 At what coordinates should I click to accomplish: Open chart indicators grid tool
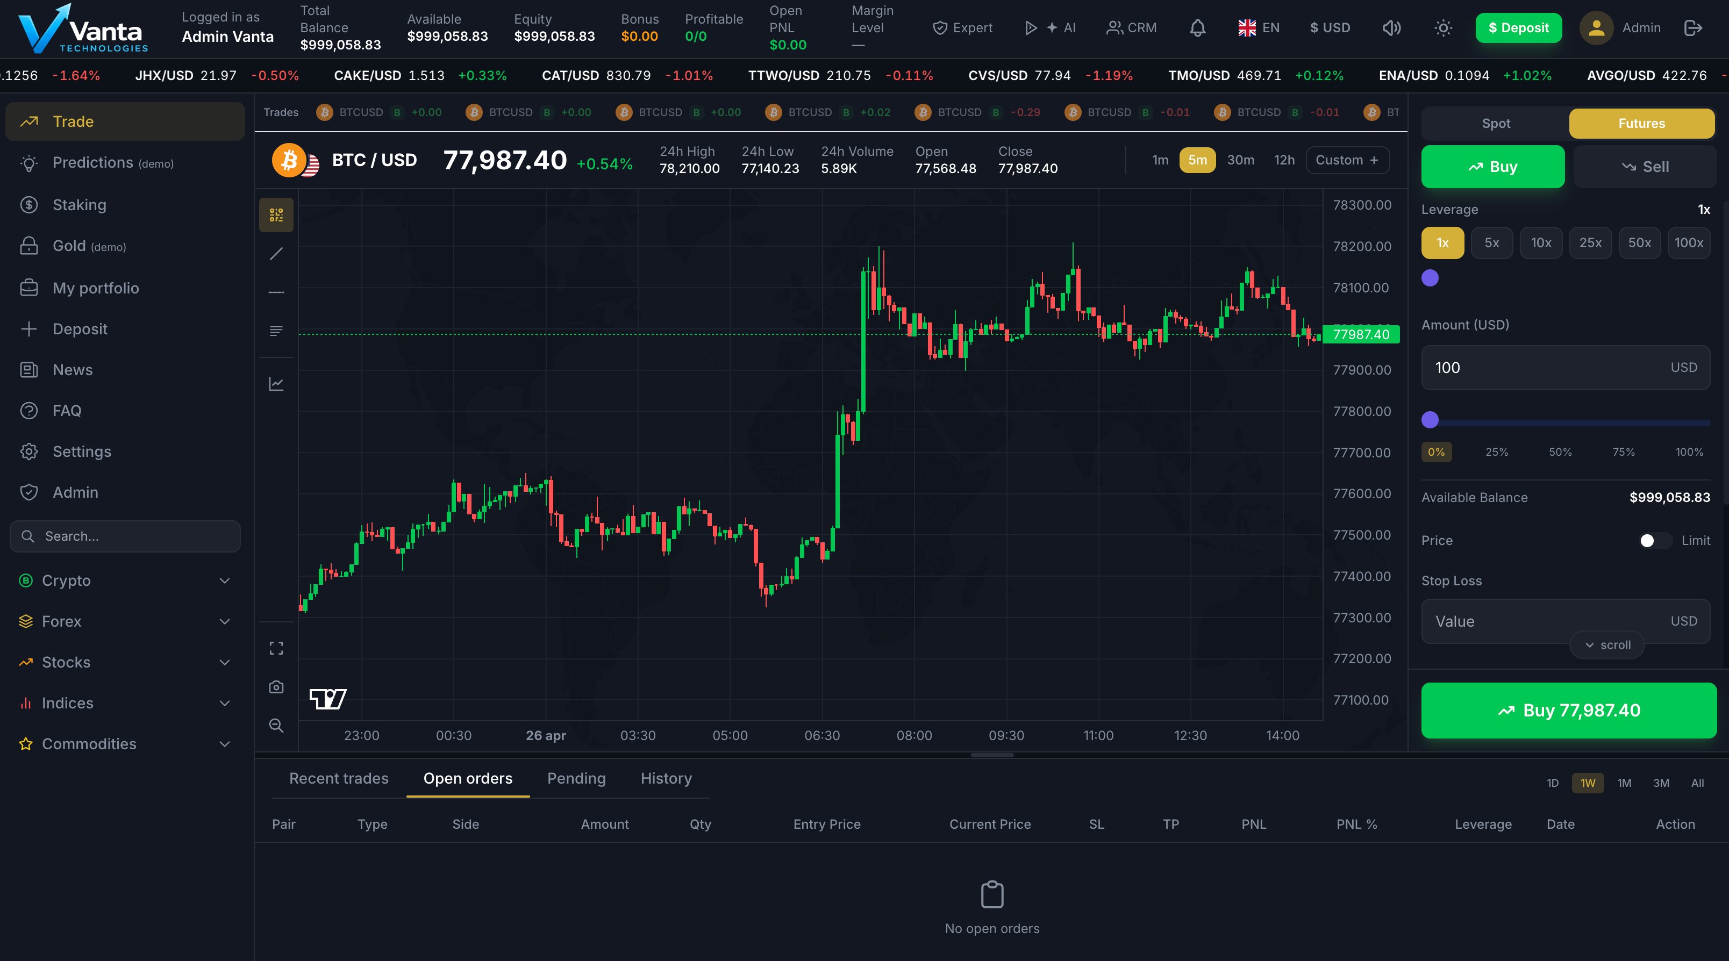pos(276,215)
